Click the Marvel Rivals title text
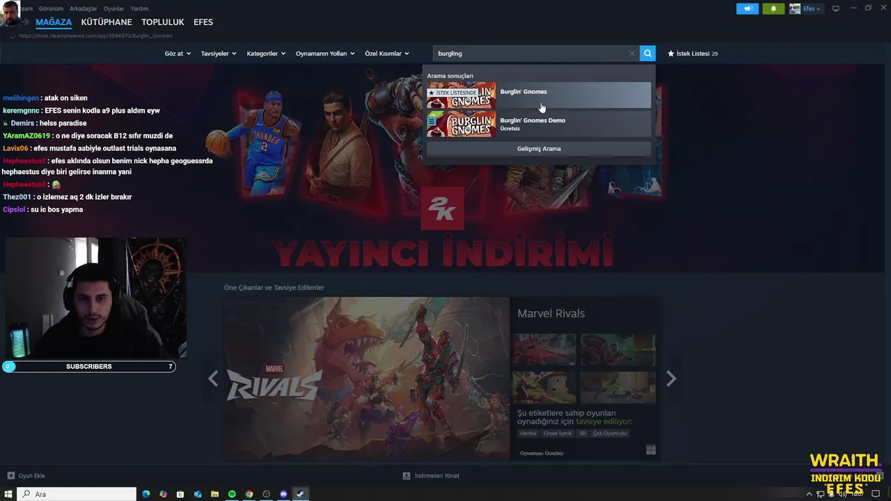The image size is (891, 501). [x=551, y=314]
